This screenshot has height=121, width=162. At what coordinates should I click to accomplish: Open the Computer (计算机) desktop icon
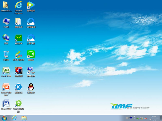point(6,21)
